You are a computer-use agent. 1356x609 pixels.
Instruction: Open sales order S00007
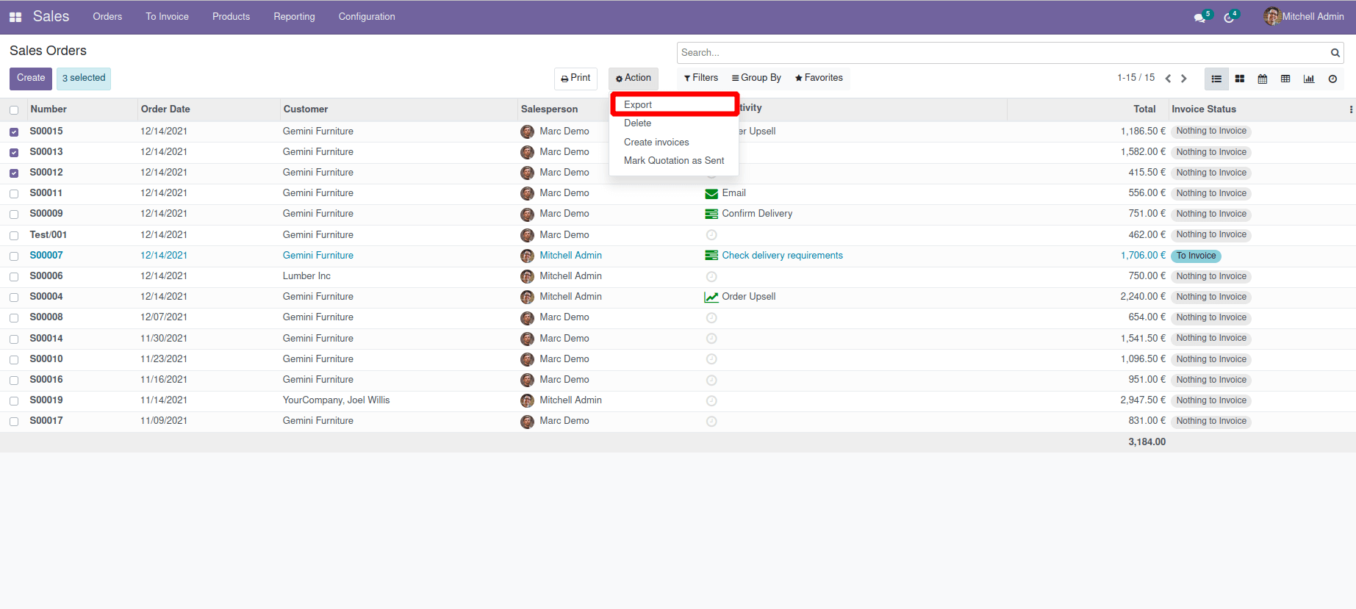[46, 256]
